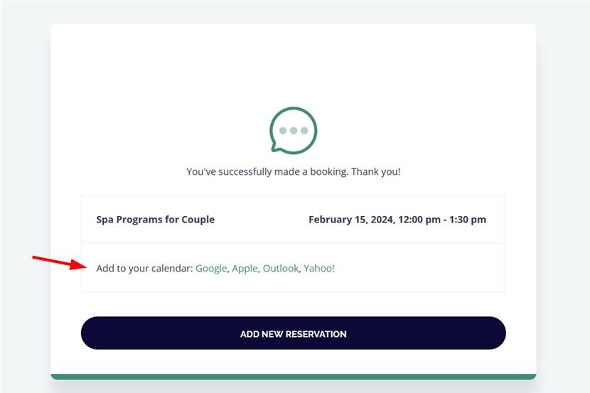Click the green chat bubble icon
Screen dimensions: 590x393
(294, 131)
